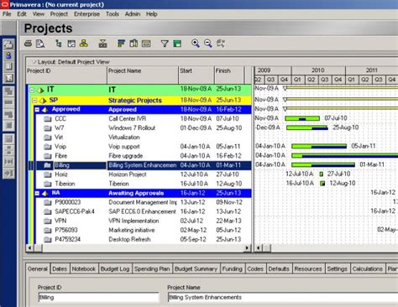Open the Layout: Default Project View dropdown
Screen dimensions: 398x307
[x=71, y=62]
